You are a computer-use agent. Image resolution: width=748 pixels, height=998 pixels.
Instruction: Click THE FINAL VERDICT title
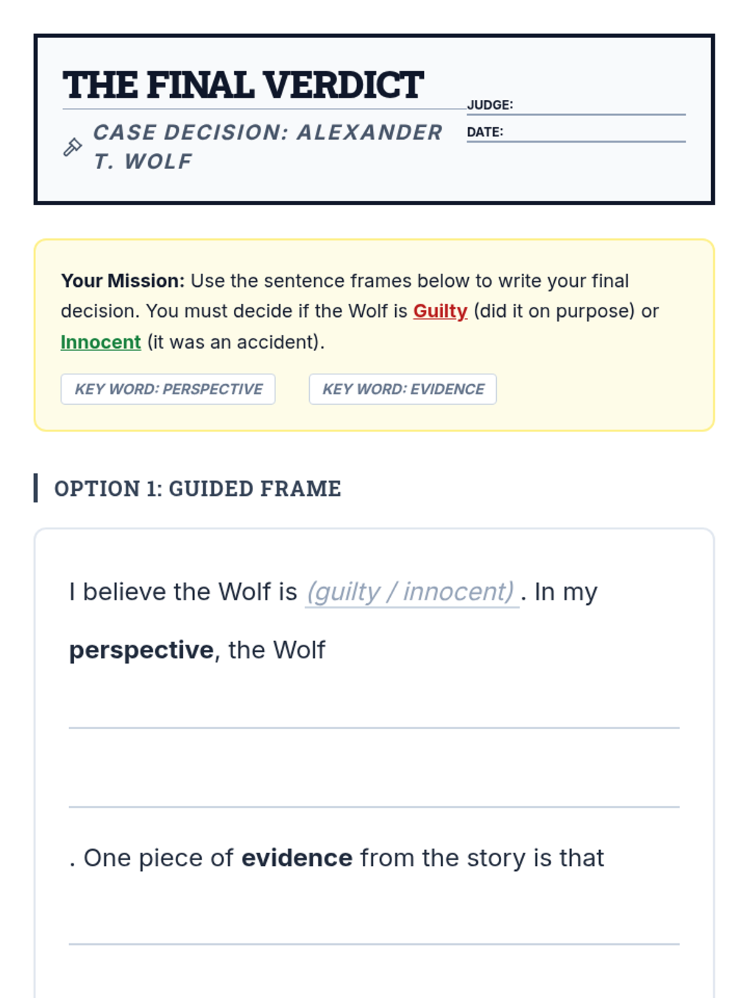pyautogui.click(x=243, y=85)
